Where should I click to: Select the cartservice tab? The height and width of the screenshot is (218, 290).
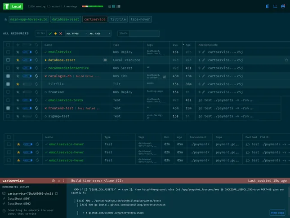coord(95,19)
